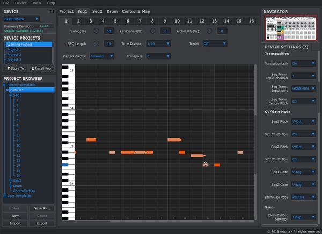The image size is (322, 234).
Task: Switch to the Drum tab
Action: tap(112, 11)
